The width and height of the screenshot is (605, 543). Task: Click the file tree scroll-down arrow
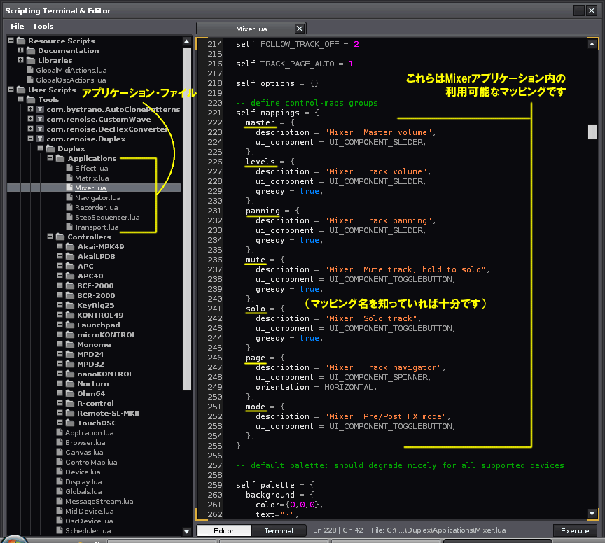[187, 532]
